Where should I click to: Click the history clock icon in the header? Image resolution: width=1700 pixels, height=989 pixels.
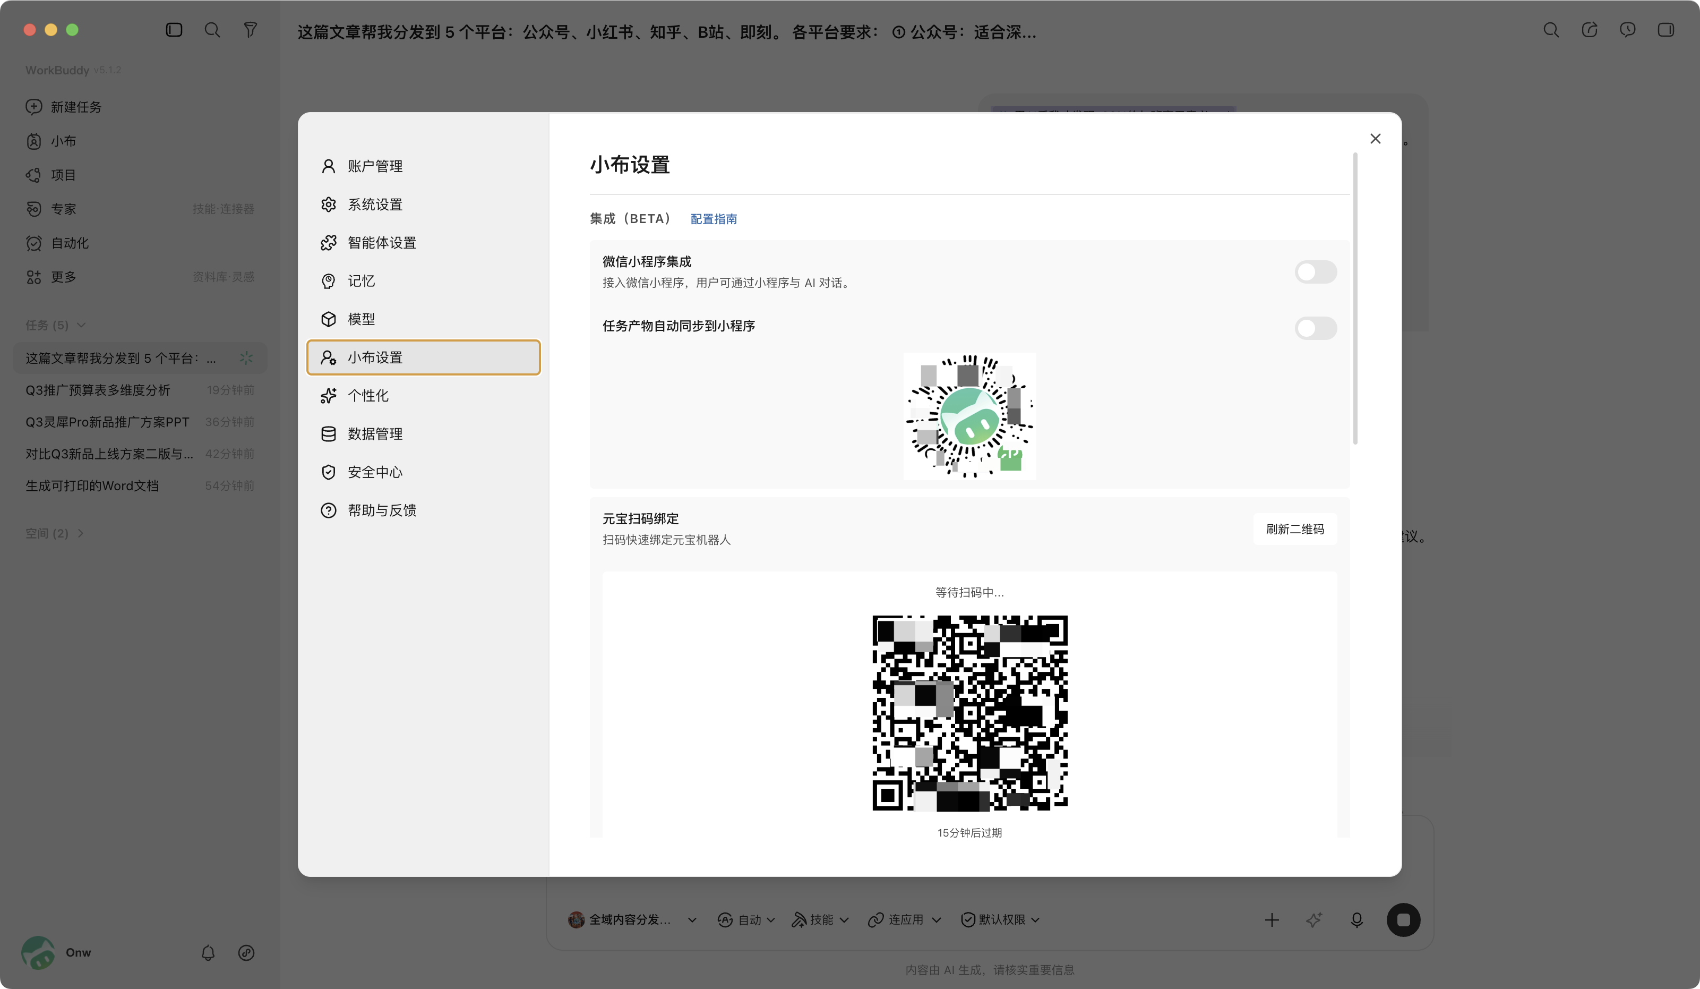(x=1628, y=30)
